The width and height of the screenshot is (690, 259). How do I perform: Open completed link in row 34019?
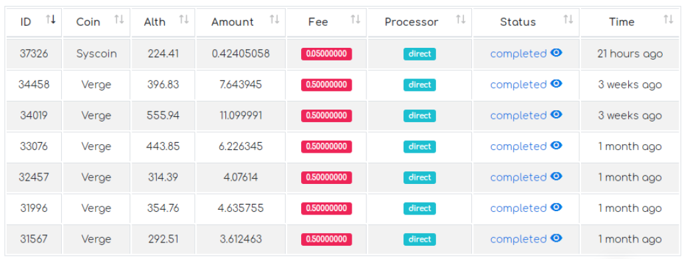point(518,115)
